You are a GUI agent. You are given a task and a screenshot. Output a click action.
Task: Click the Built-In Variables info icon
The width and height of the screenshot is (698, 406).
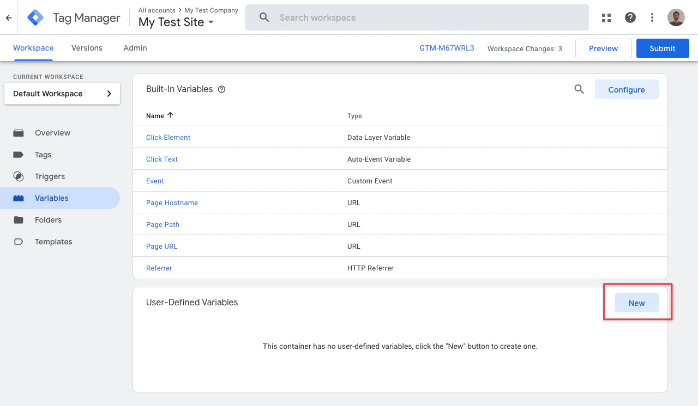(221, 89)
